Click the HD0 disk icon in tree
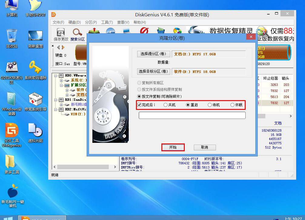This screenshot has width=305, height=220. (61, 75)
